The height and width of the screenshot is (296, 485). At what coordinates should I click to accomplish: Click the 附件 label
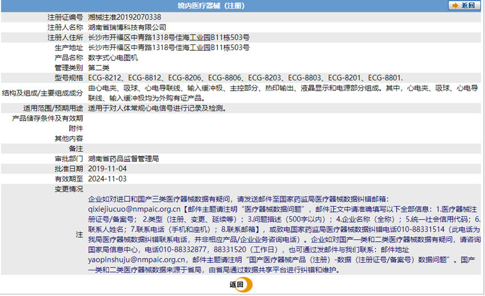coord(76,128)
